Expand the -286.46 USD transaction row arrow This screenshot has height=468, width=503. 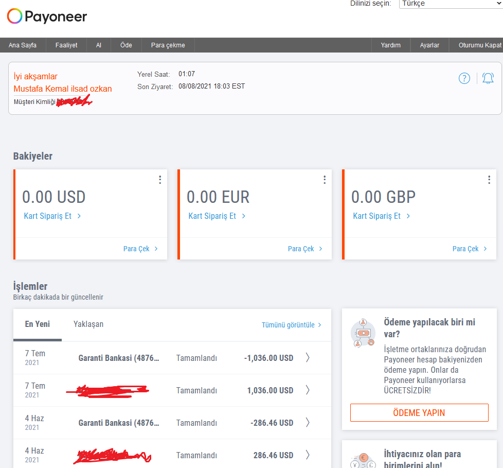point(308,422)
